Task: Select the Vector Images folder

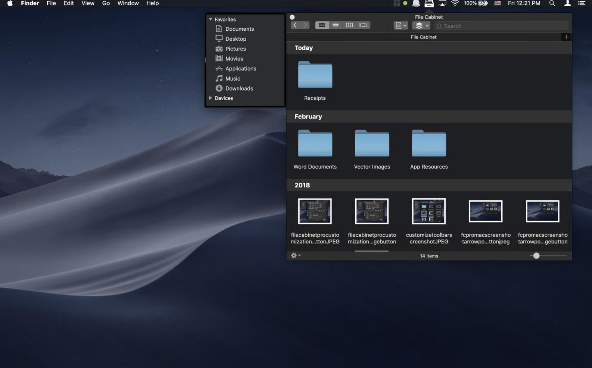Action: tap(372, 143)
